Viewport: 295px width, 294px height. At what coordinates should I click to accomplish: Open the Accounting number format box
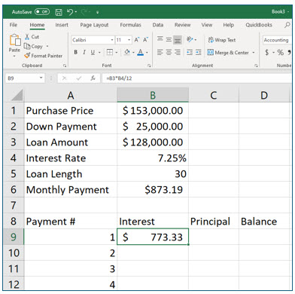click(x=277, y=40)
